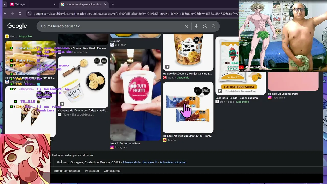Open Privacidad footer link

point(92,171)
